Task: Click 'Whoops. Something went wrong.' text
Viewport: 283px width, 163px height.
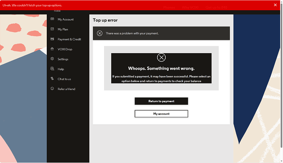Action: [161, 68]
